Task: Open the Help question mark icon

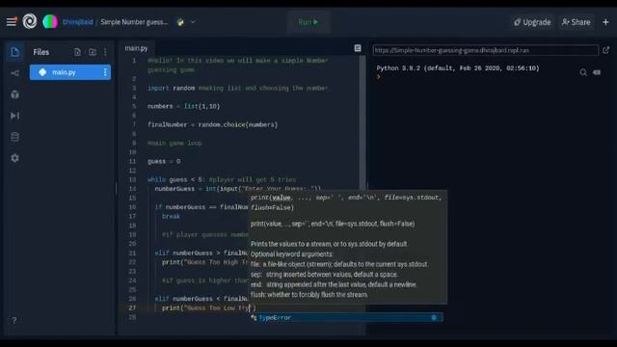Action: point(14,321)
